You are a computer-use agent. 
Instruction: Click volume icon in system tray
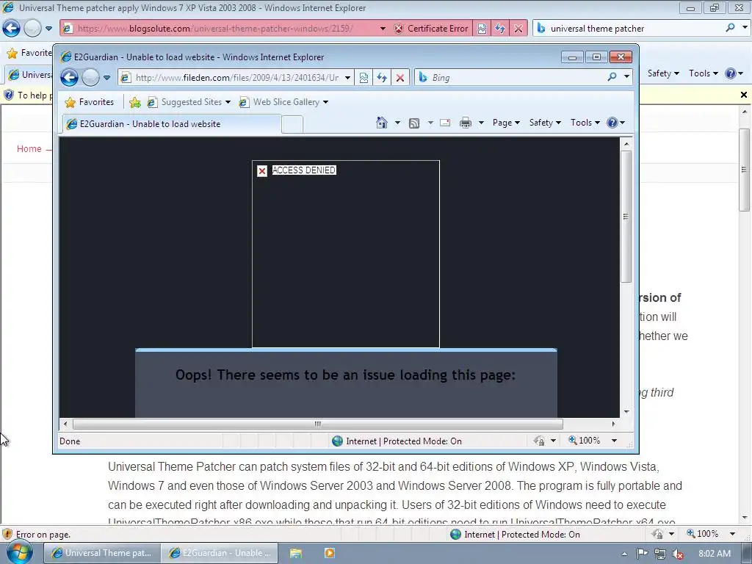coord(678,554)
